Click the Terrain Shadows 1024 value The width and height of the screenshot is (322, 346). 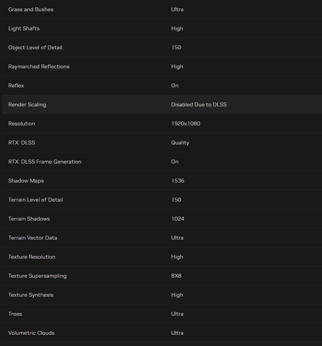pos(178,219)
